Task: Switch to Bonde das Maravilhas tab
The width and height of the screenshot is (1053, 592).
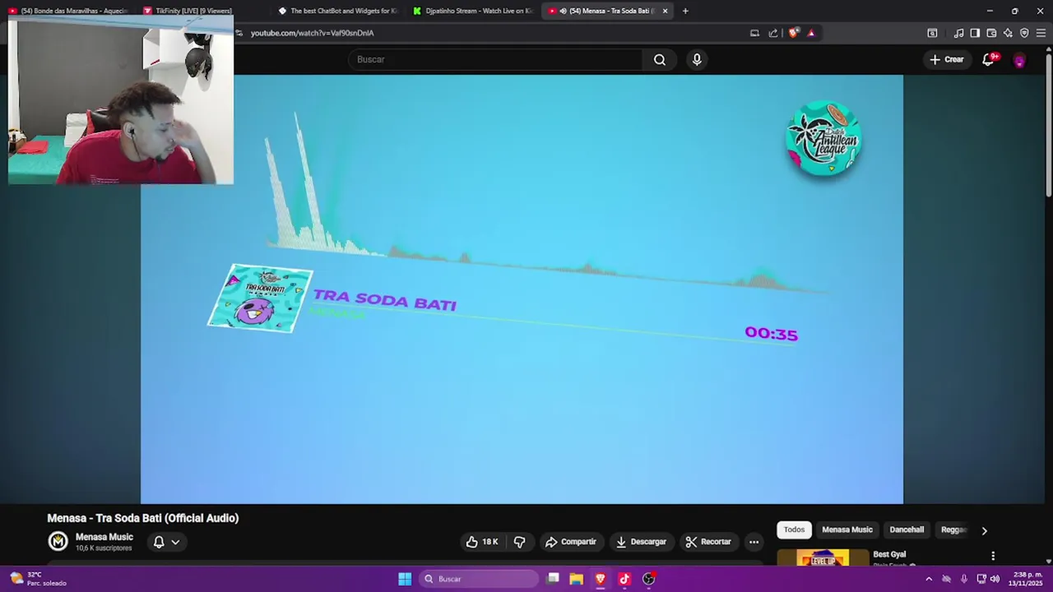Action: [x=68, y=11]
